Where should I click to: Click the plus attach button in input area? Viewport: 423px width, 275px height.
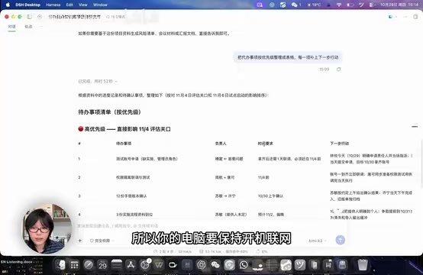(80, 241)
